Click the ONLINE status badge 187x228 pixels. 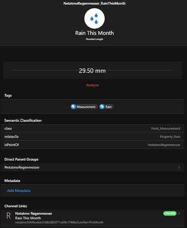tap(170, 213)
